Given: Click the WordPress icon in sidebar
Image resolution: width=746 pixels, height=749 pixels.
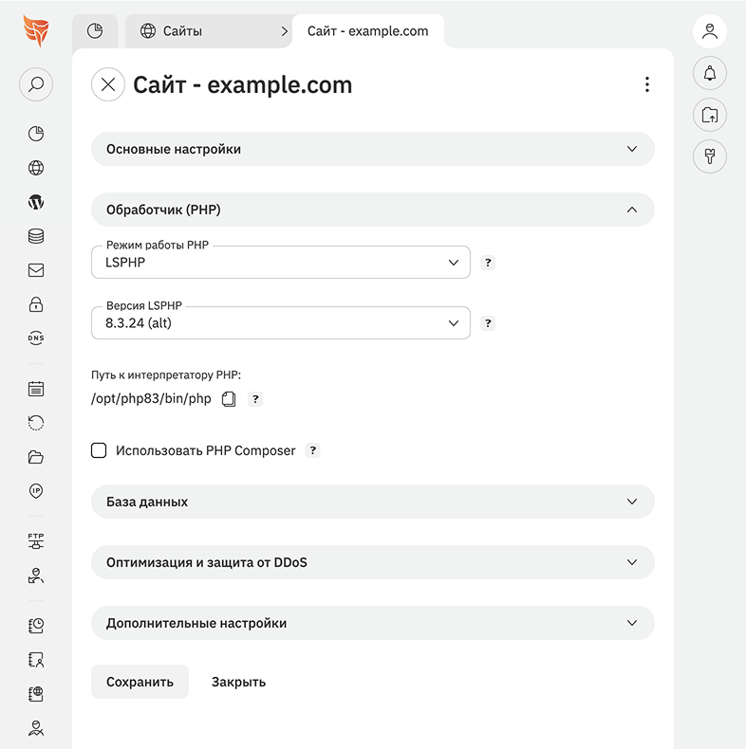Looking at the screenshot, I should click(x=36, y=202).
